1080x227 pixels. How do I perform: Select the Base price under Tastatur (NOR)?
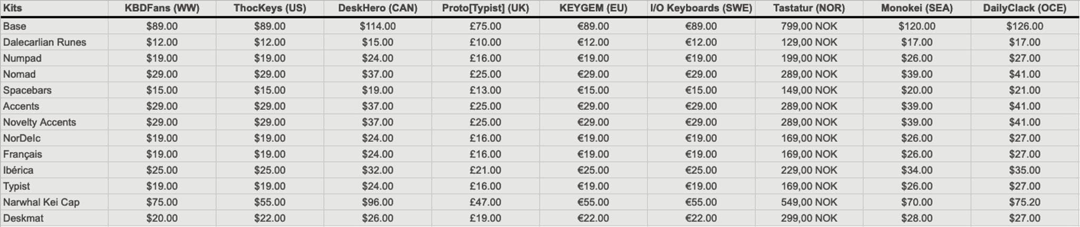[809, 26]
